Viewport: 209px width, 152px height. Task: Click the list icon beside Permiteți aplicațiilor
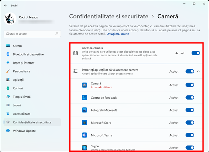(75, 71)
